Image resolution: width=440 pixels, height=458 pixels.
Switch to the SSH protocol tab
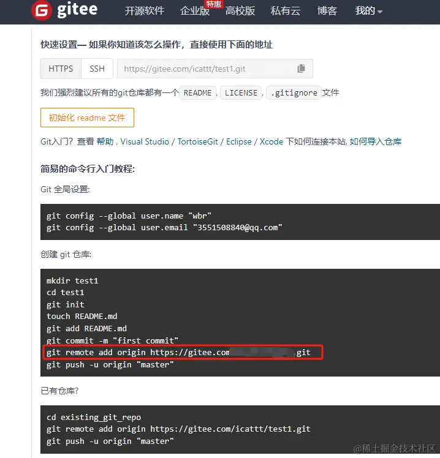[97, 69]
